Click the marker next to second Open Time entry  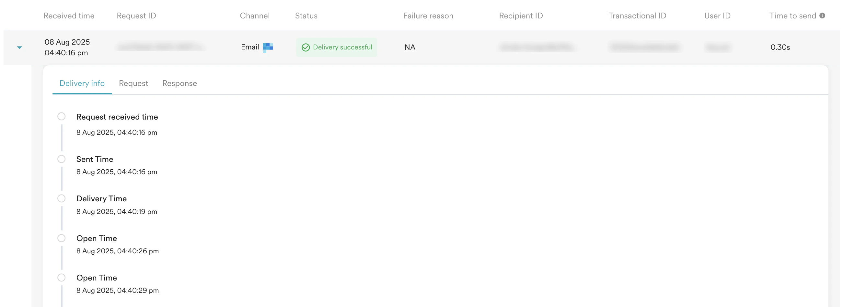click(x=62, y=277)
